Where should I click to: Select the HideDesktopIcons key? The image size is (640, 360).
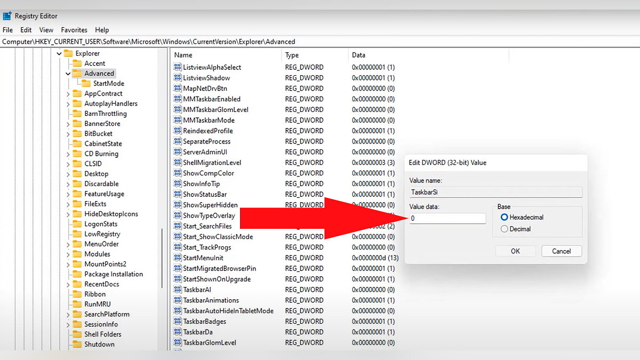[111, 214]
